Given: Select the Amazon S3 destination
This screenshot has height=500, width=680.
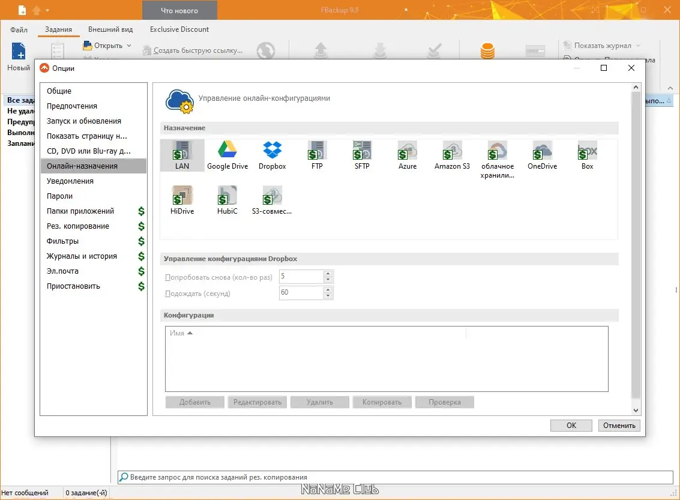Looking at the screenshot, I should [452, 155].
